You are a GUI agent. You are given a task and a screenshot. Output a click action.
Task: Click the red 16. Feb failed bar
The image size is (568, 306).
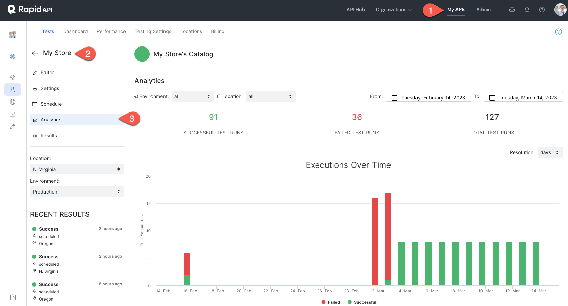(187, 264)
